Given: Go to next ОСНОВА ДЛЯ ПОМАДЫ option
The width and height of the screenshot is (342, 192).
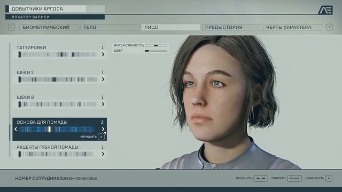Looking at the screenshot, I should (x=103, y=129).
